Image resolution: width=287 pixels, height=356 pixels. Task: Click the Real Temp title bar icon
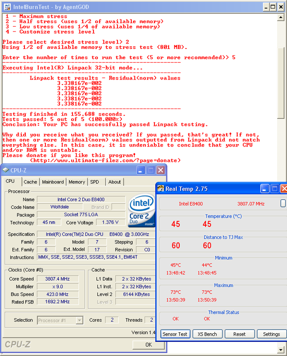[x=161, y=188]
